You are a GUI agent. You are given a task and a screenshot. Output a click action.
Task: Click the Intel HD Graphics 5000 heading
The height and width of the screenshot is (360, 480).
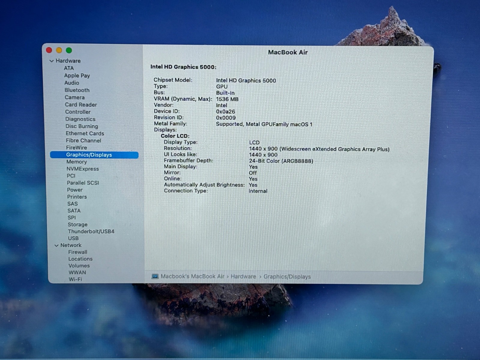click(183, 67)
